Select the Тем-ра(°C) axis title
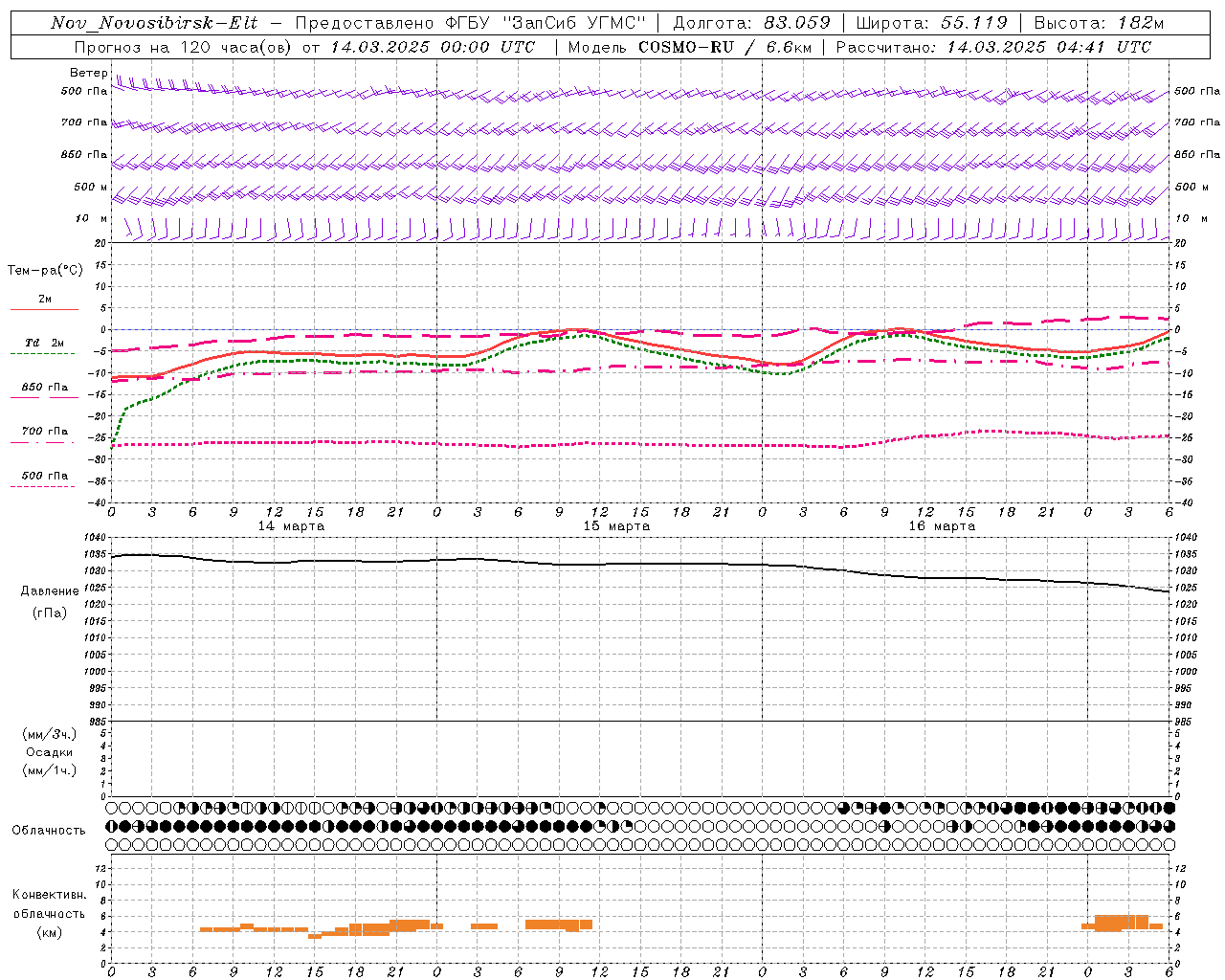 [x=45, y=271]
